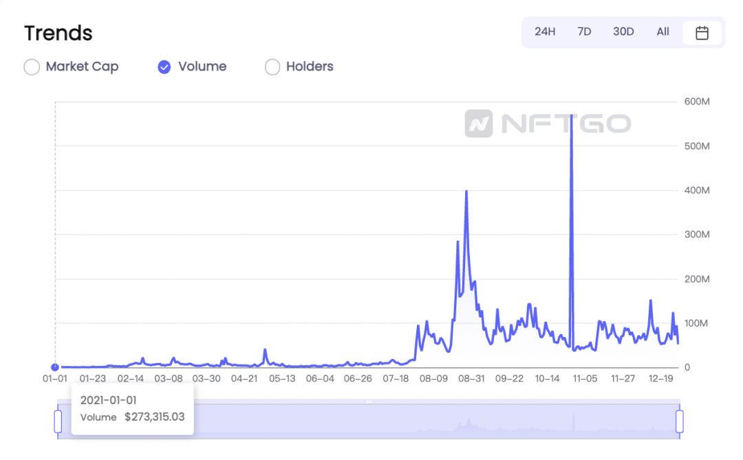Switch to the 24H time range
The width and height of the screenshot is (743, 460).
point(545,32)
